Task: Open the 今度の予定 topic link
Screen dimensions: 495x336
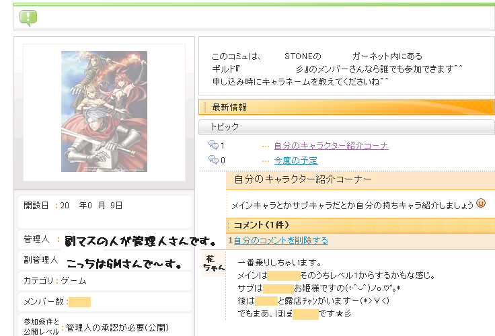Action: tap(296, 161)
